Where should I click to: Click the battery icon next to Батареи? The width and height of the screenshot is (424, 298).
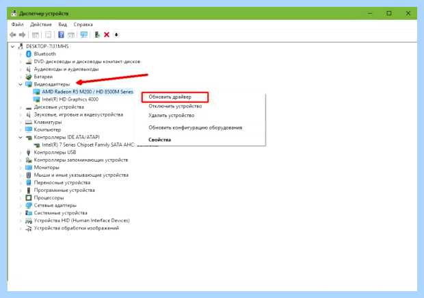click(29, 77)
